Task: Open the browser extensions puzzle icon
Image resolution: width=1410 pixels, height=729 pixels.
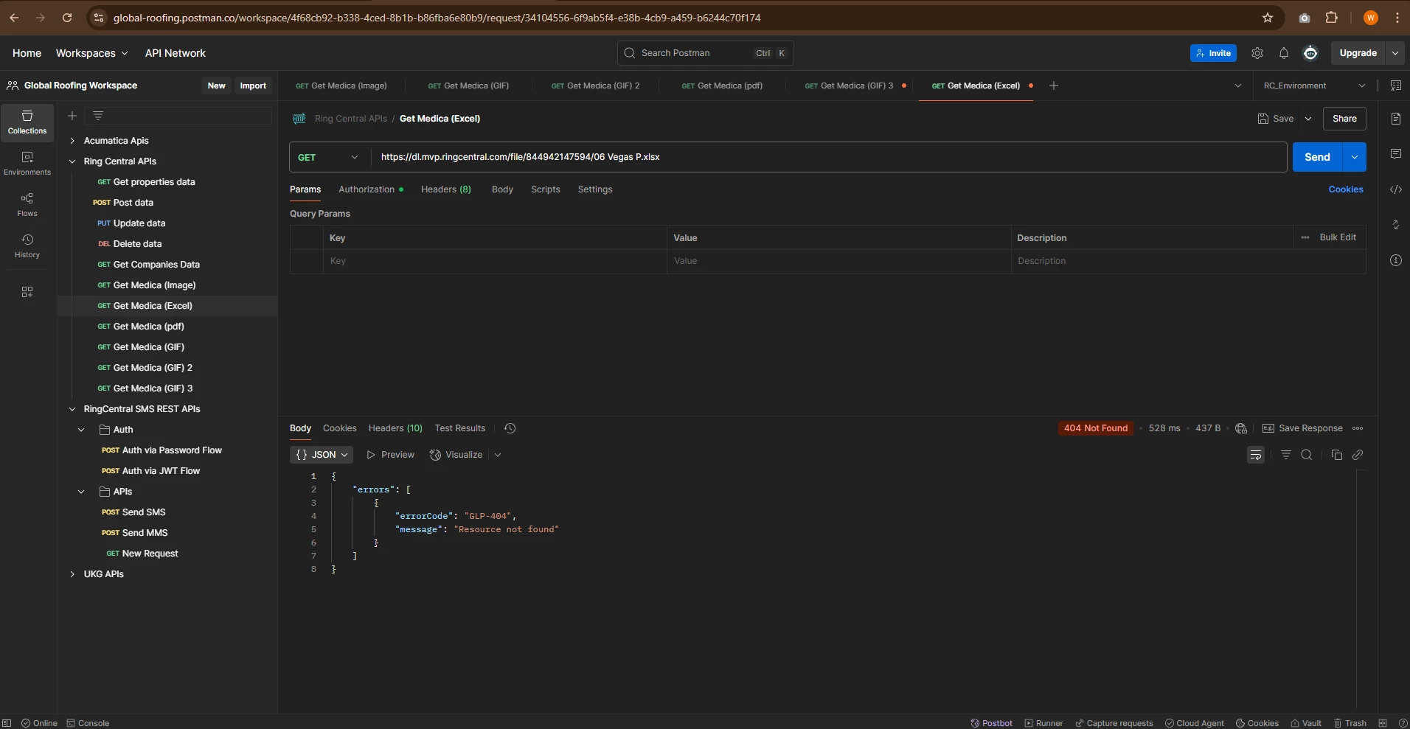Action: click(x=1332, y=18)
